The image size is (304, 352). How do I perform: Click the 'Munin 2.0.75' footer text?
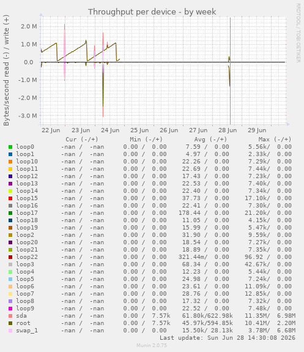pyautogui.click(x=152, y=345)
